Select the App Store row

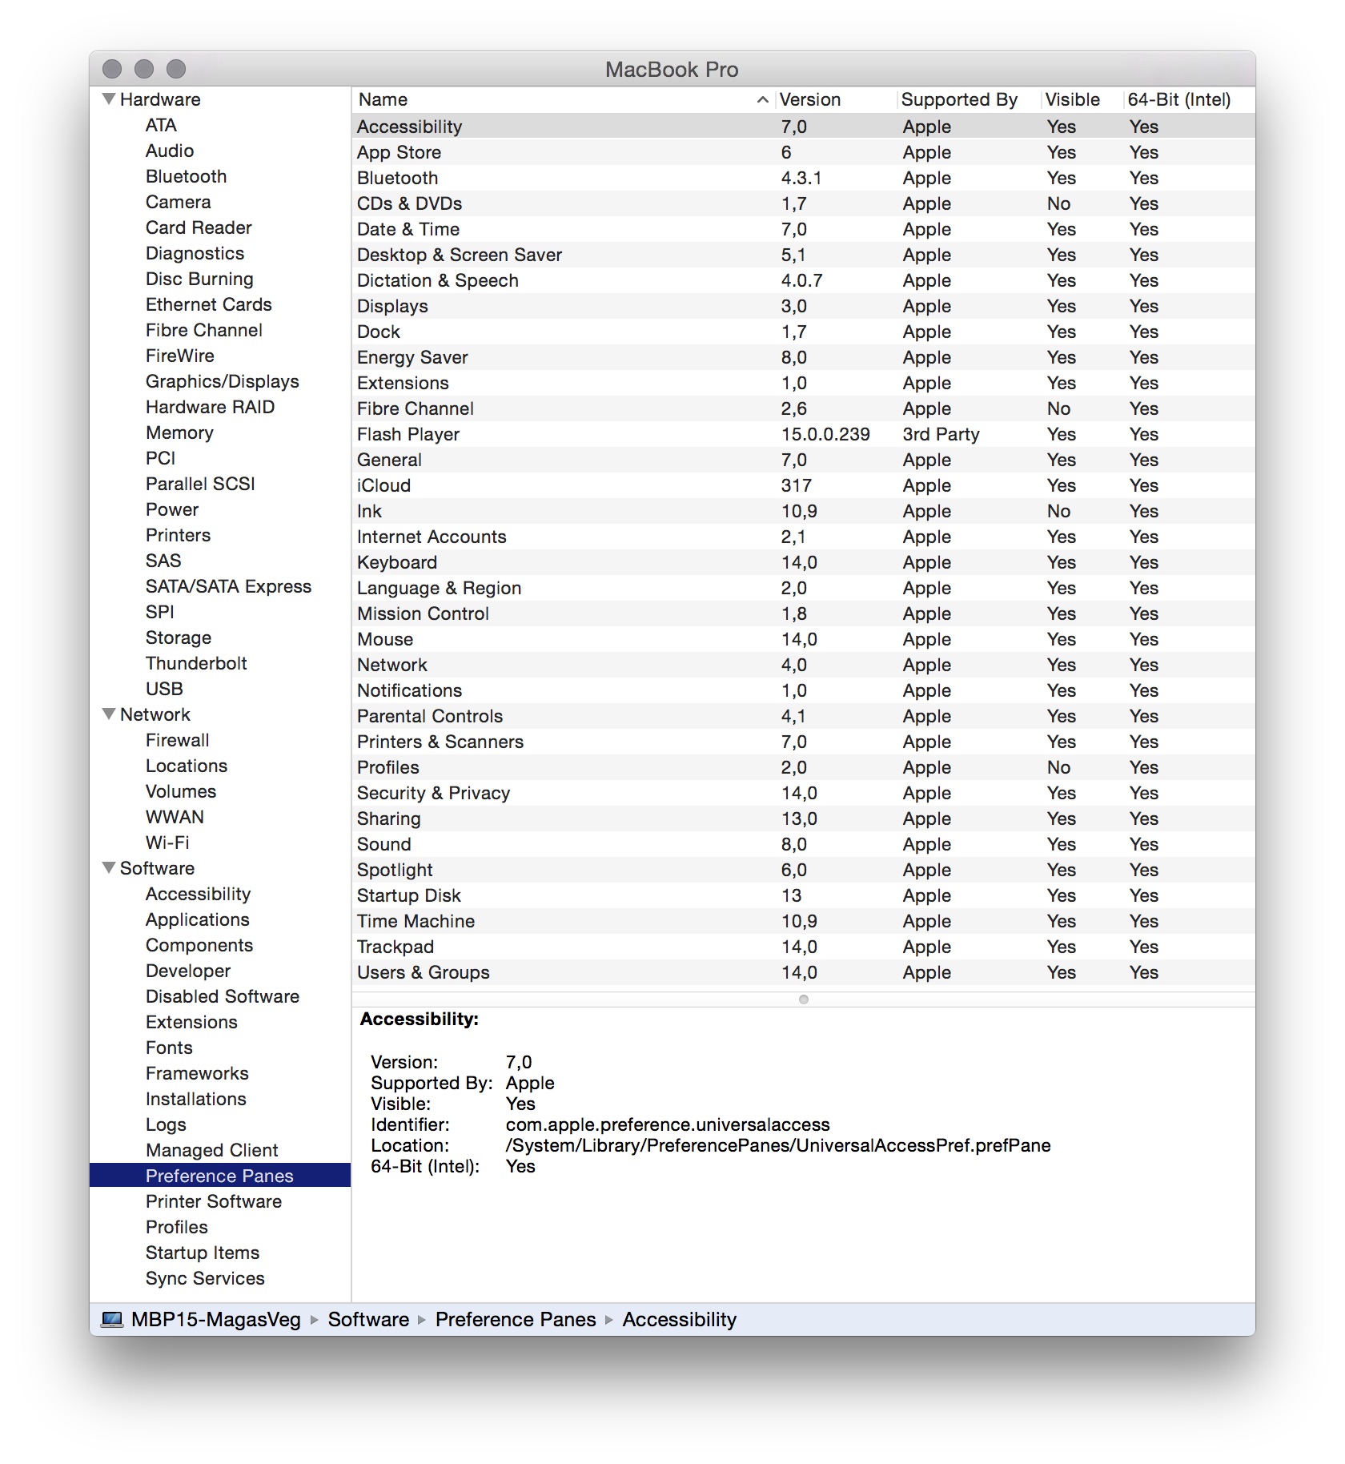pyautogui.click(x=803, y=152)
